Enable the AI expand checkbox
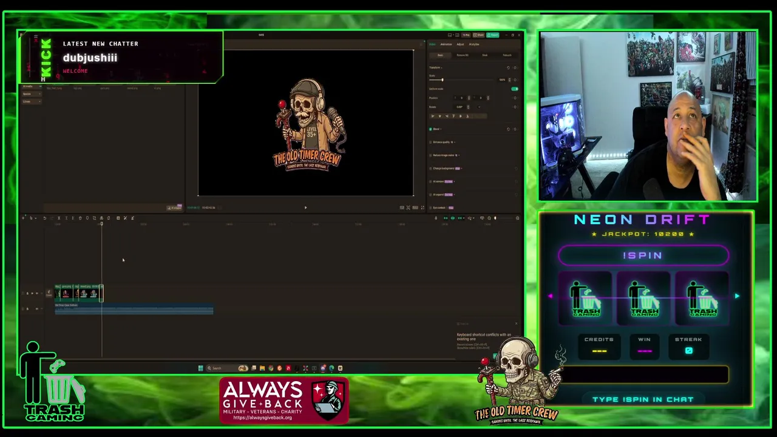 (430, 195)
